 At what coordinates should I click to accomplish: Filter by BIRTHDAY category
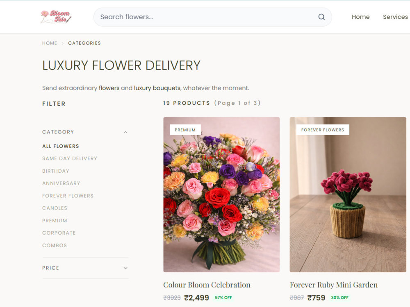tap(56, 171)
